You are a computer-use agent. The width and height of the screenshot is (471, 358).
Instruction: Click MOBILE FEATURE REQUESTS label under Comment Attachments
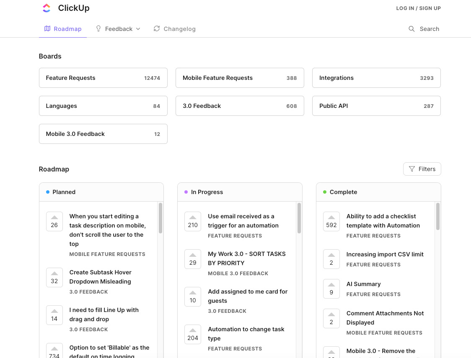coord(384,333)
